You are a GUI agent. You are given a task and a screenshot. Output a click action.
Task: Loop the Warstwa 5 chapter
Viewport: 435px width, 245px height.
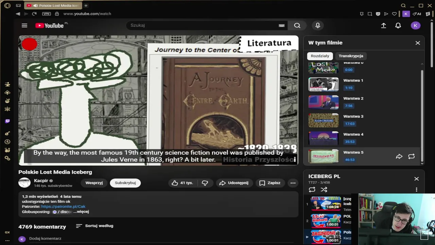pos(411,157)
